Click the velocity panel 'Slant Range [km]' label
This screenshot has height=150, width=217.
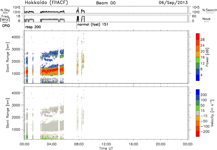click(8, 113)
